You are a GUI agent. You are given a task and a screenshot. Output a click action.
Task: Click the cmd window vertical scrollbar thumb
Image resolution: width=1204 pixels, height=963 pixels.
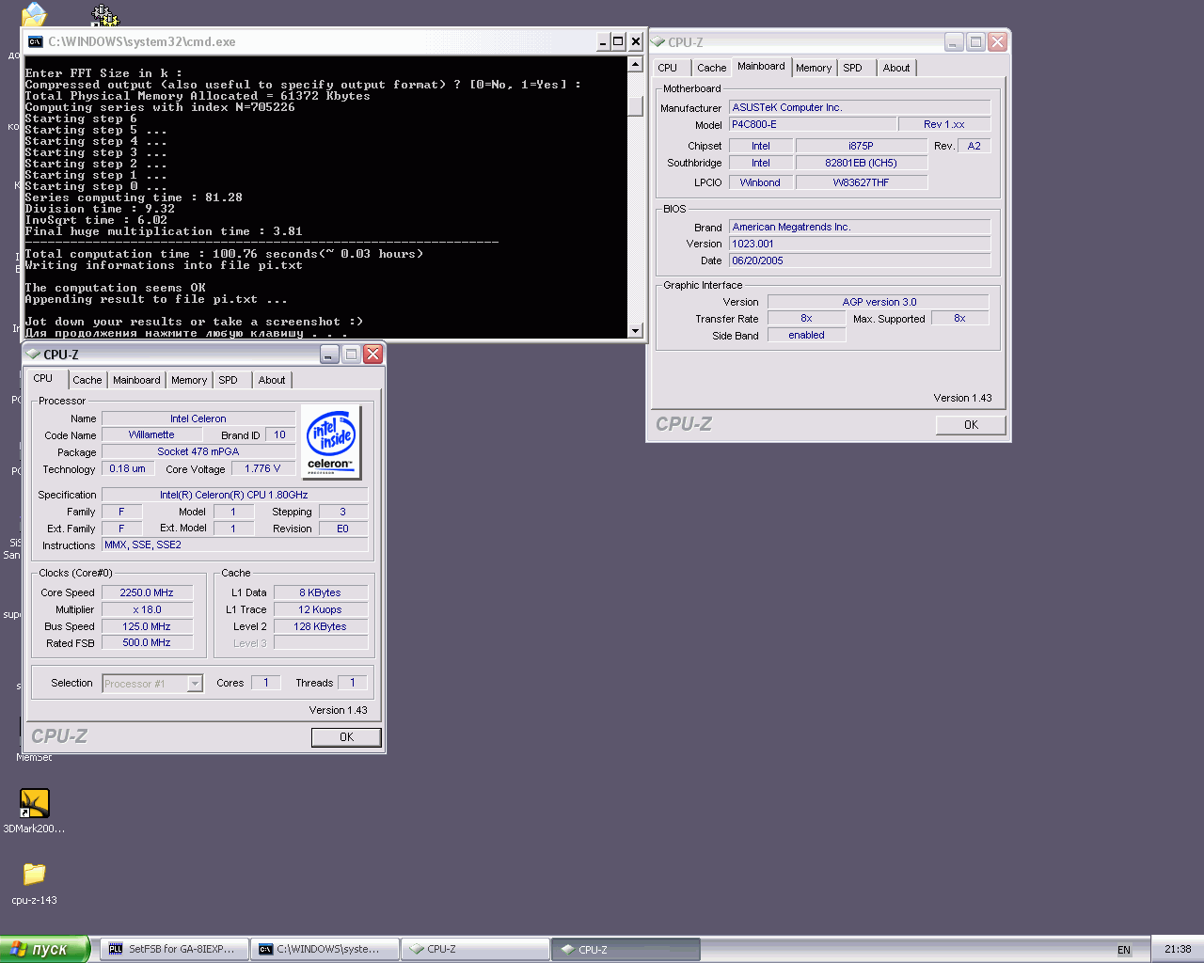[635, 106]
